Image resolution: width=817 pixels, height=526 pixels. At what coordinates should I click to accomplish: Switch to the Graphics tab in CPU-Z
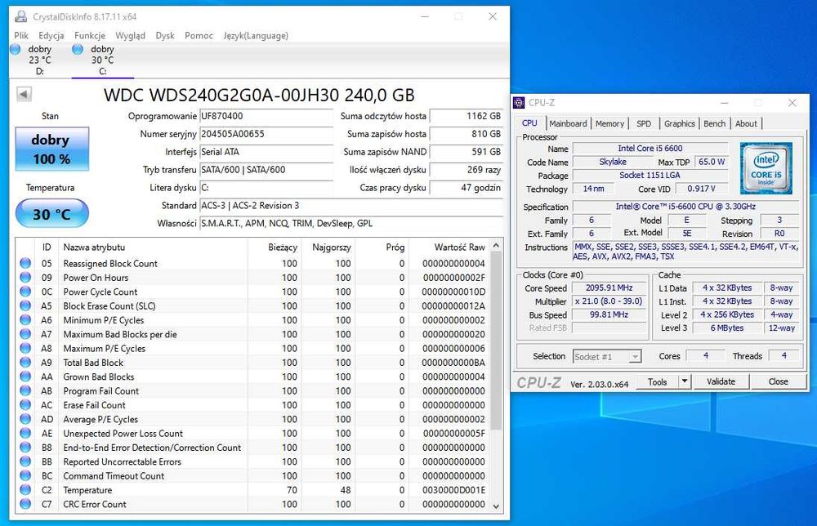pyautogui.click(x=680, y=123)
